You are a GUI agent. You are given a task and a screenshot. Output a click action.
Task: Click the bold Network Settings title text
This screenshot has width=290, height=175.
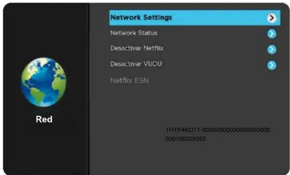(141, 18)
